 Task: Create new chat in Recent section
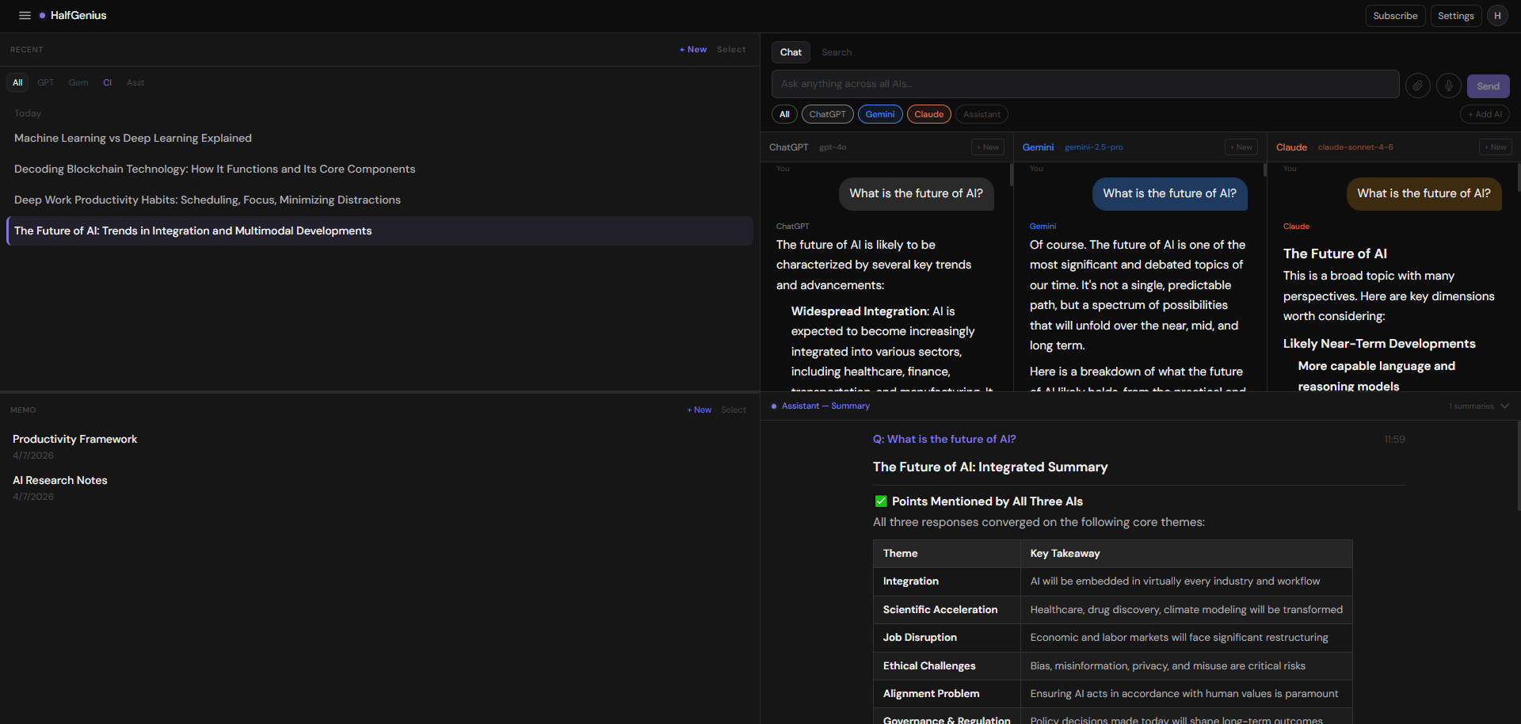tap(693, 49)
